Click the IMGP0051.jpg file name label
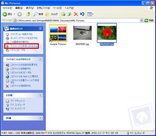This screenshot has height=136, width=156. click(x=83, y=44)
